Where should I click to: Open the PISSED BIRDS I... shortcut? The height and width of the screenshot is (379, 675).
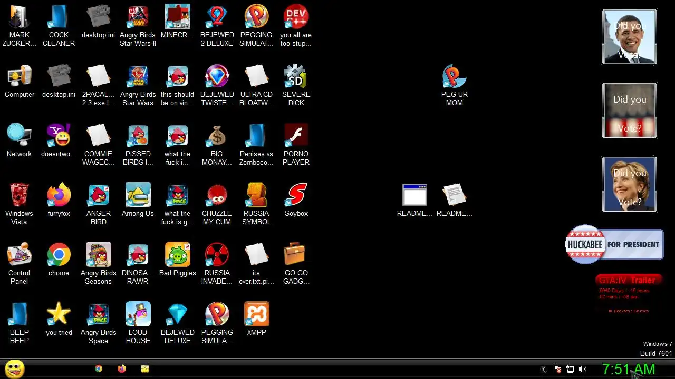pyautogui.click(x=138, y=145)
